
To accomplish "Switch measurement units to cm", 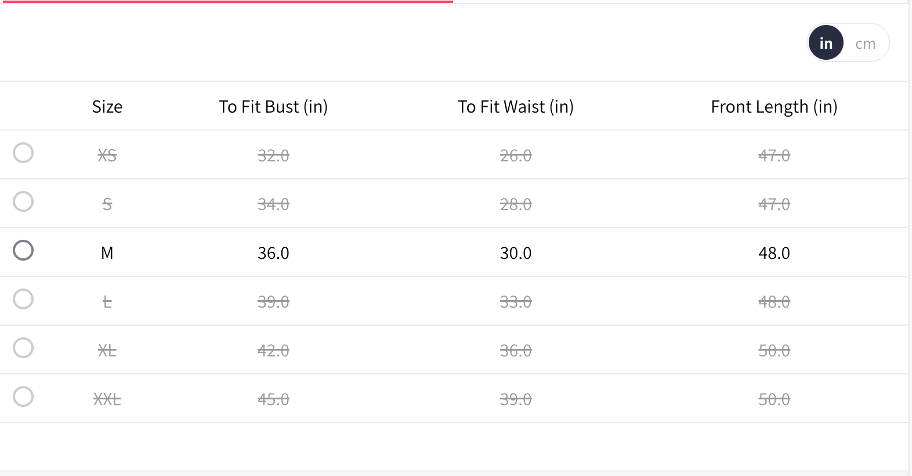I will [865, 44].
